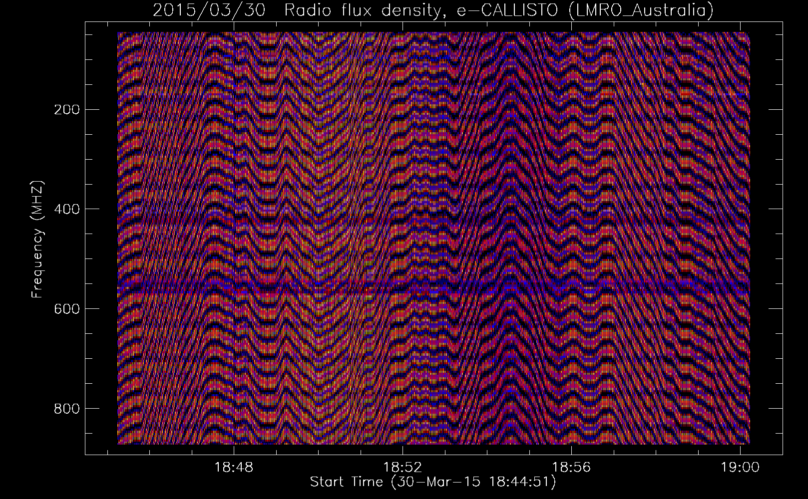
Task: Click the 200 frequency tick label
Action: [66, 109]
